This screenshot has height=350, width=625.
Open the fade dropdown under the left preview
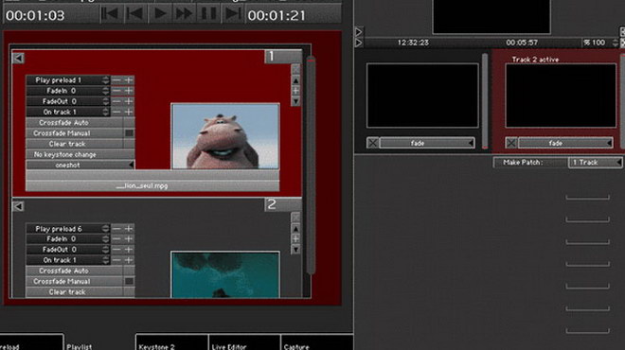[427, 143]
